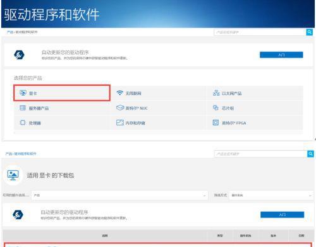Click 产品 breadcrumb on 显卡 downloads page
This screenshot has width=316, height=247.
[9, 154]
